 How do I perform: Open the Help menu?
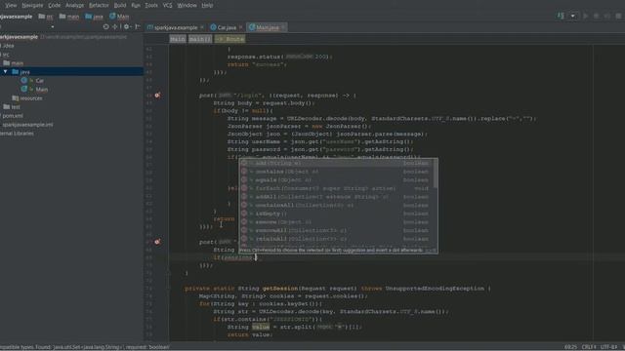pos(207,5)
